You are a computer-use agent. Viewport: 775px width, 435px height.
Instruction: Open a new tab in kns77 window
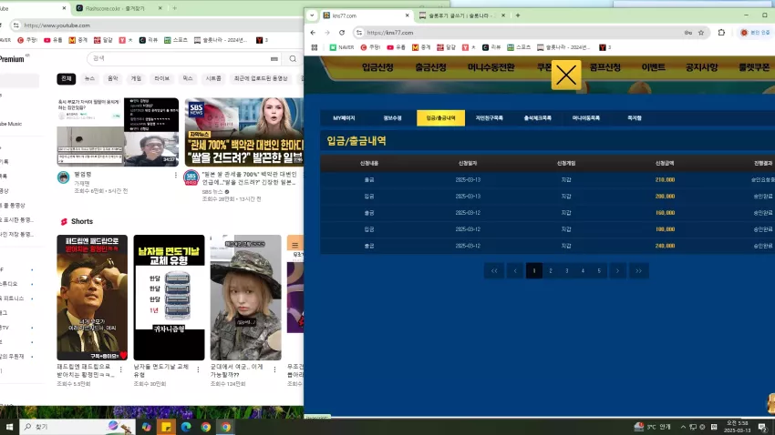click(x=518, y=15)
